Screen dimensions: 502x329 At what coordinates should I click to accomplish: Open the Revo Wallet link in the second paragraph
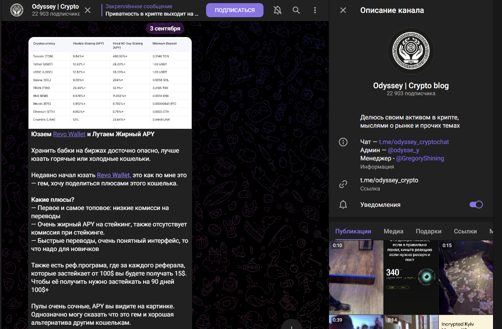pyautogui.click(x=114, y=175)
